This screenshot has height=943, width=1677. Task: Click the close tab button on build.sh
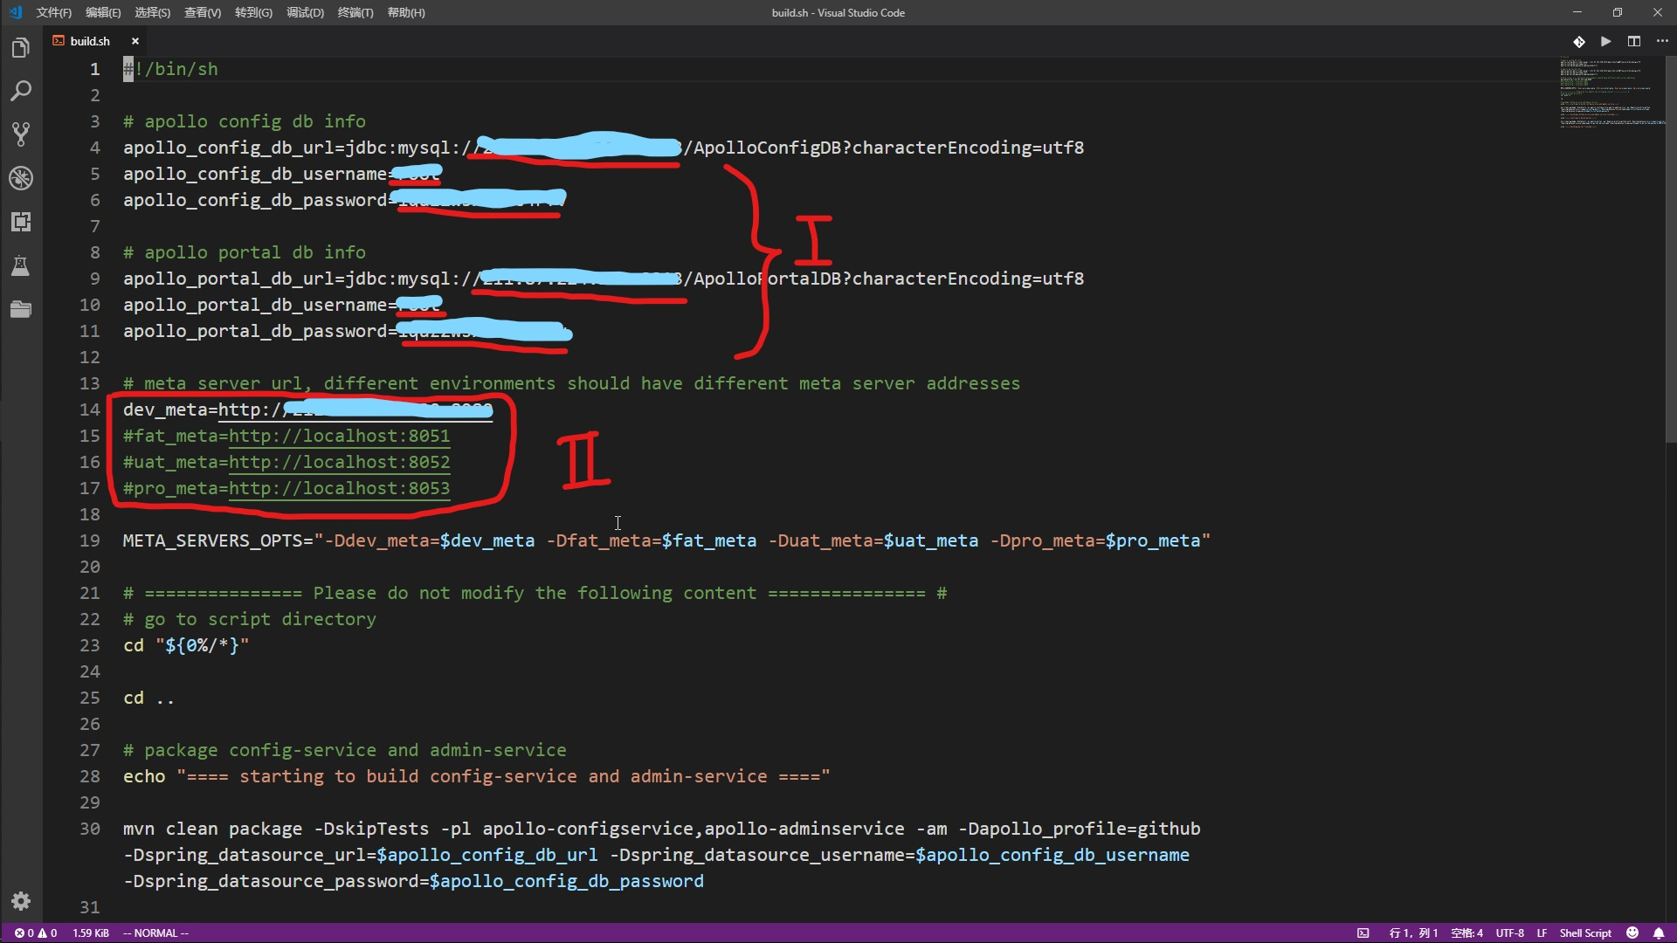coord(133,40)
